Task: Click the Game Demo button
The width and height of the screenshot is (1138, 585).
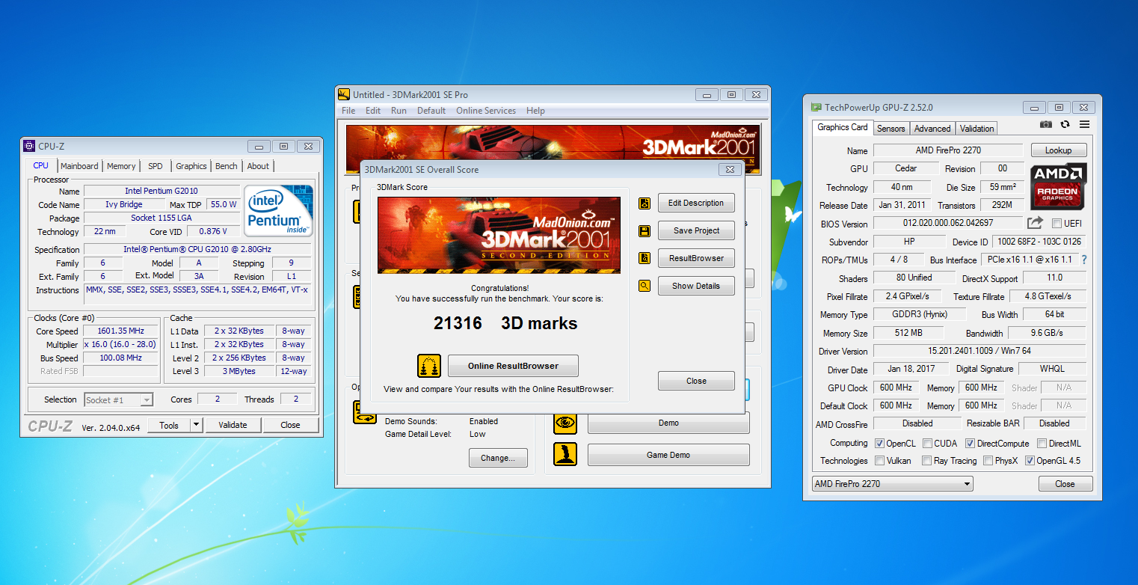Action: coord(668,455)
